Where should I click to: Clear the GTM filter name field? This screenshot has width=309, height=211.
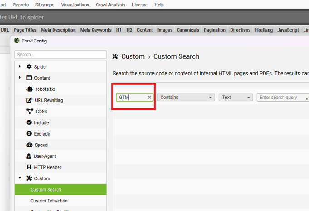[149, 97]
